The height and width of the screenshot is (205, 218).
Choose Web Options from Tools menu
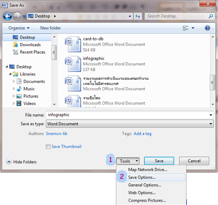point(151,193)
